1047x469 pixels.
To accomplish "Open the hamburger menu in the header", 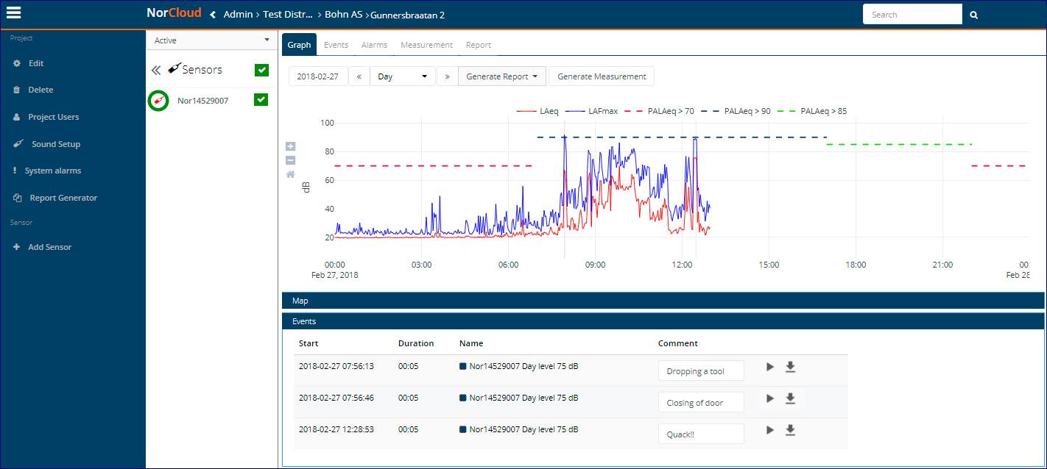I will click(13, 13).
